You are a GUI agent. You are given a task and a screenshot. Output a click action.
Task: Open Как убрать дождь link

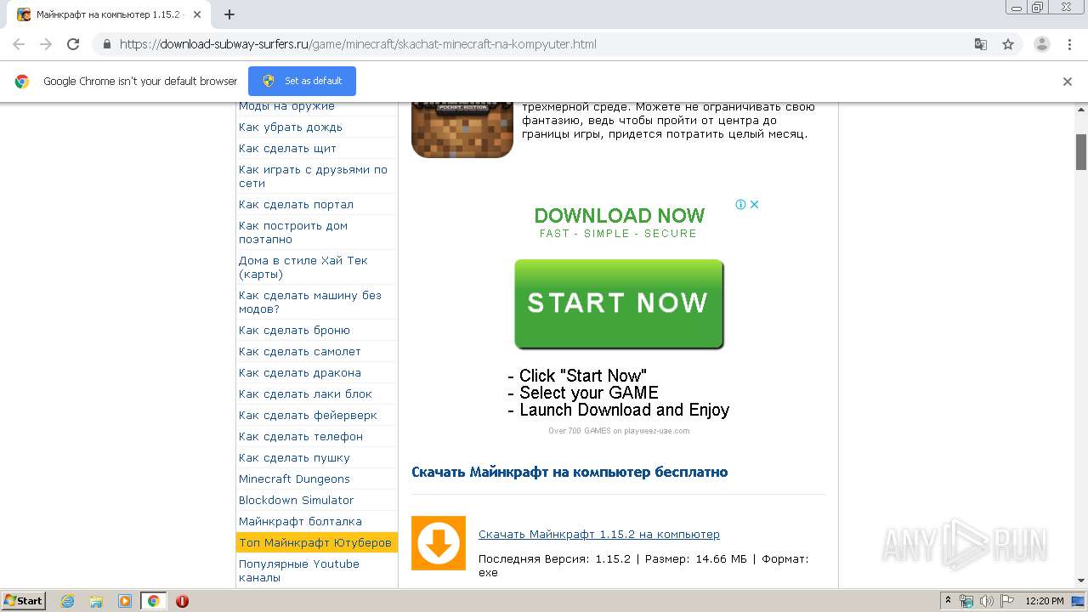(291, 127)
